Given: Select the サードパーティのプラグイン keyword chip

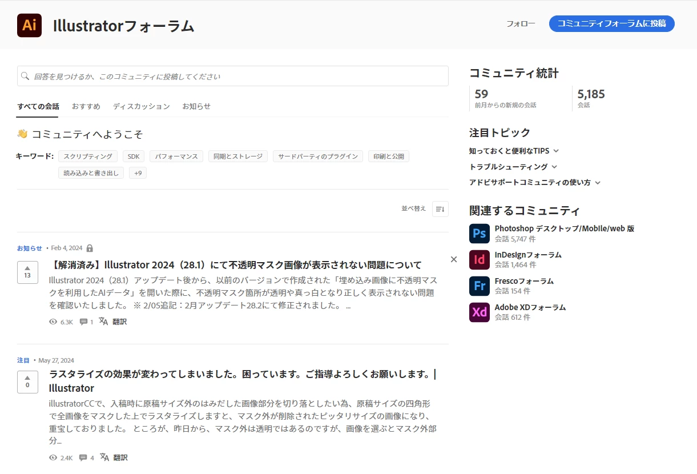Looking at the screenshot, I should tap(318, 156).
